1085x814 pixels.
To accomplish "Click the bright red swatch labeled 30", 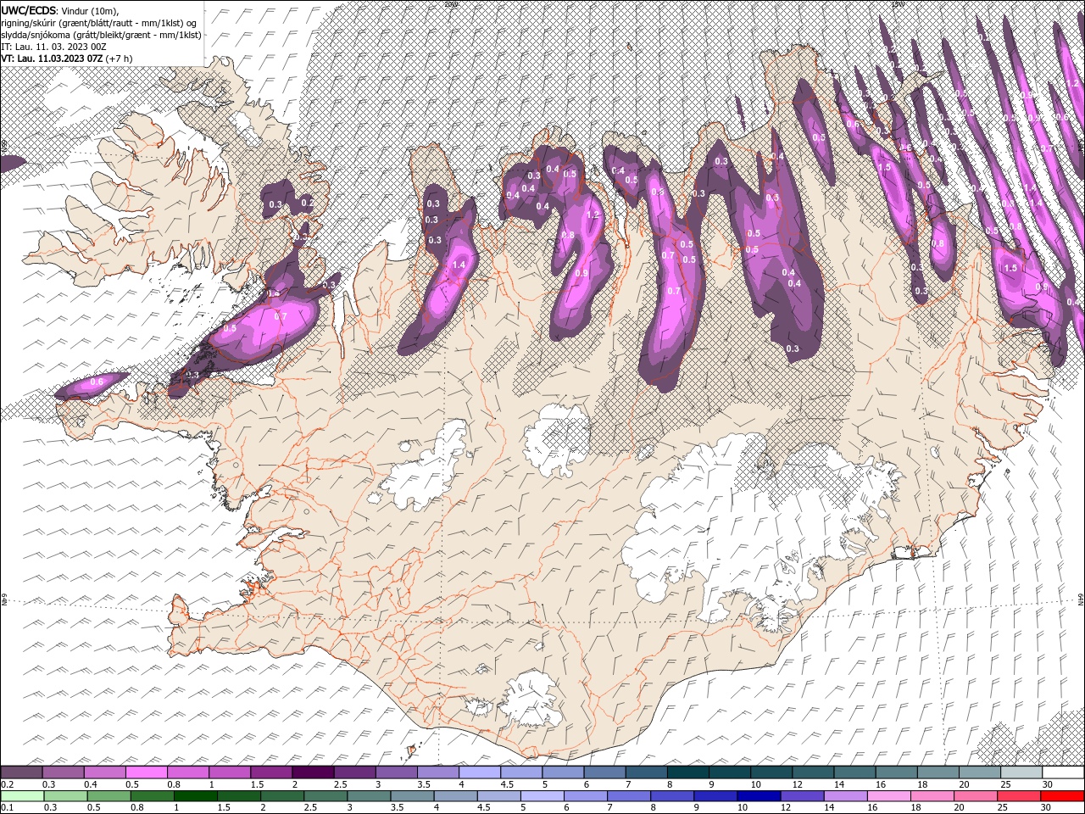I will tap(1063, 795).
